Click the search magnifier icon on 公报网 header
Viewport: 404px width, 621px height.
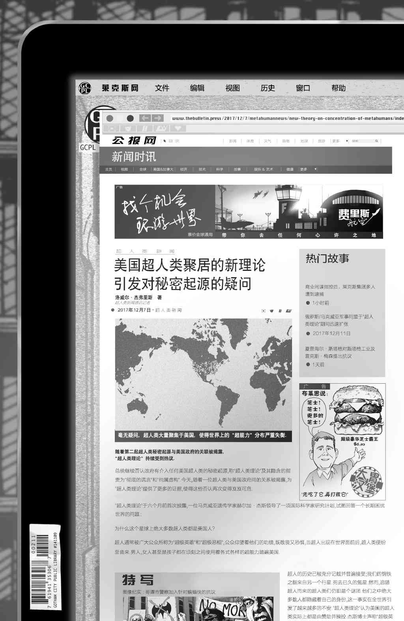tap(376, 141)
